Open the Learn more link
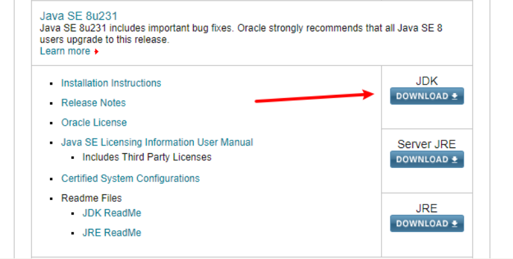This screenshot has width=513, height=259. point(65,51)
